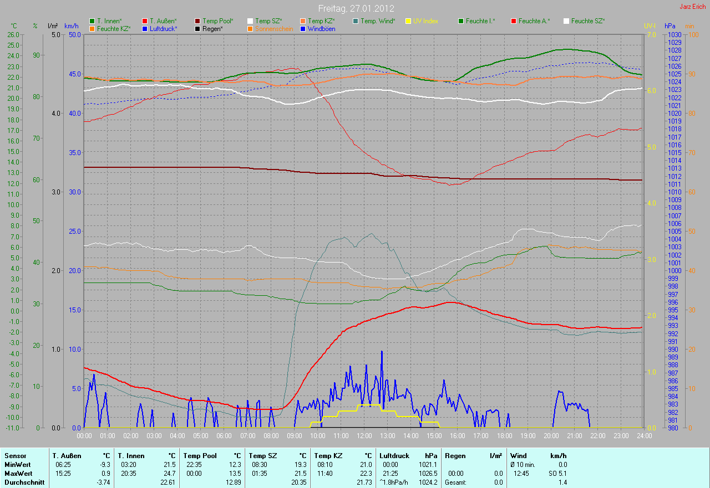Select the Temp SZ* legend label
Image resolution: width=710 pixels, height=488 pixels.
pos(269,21)
